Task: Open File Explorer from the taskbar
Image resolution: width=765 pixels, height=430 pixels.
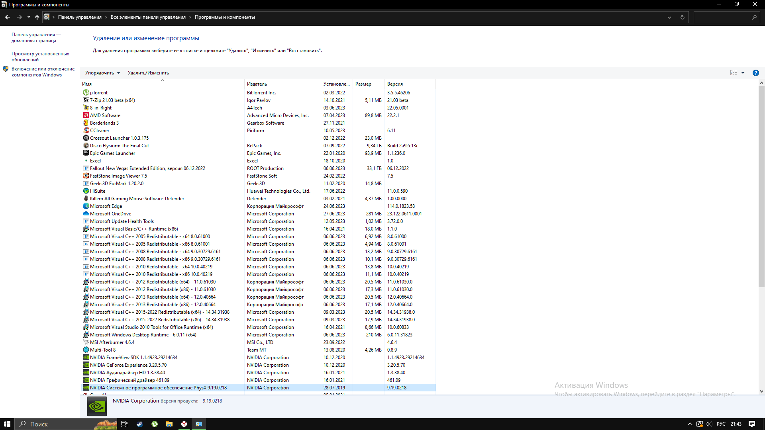Action: (x=169, y=424)
